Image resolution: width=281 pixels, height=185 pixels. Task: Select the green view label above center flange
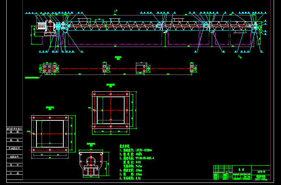pos(110,86)
